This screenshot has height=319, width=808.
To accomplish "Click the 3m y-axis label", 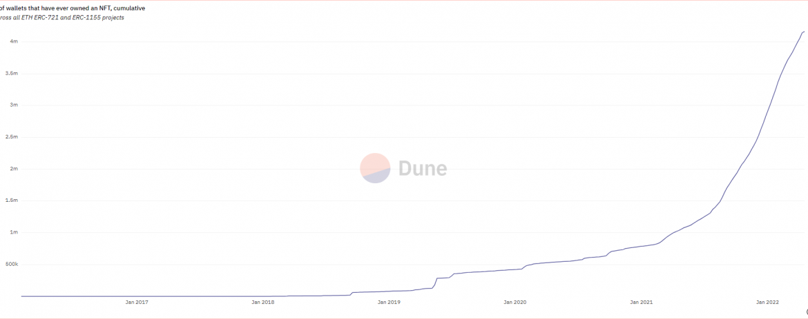I will coord(15,105).
